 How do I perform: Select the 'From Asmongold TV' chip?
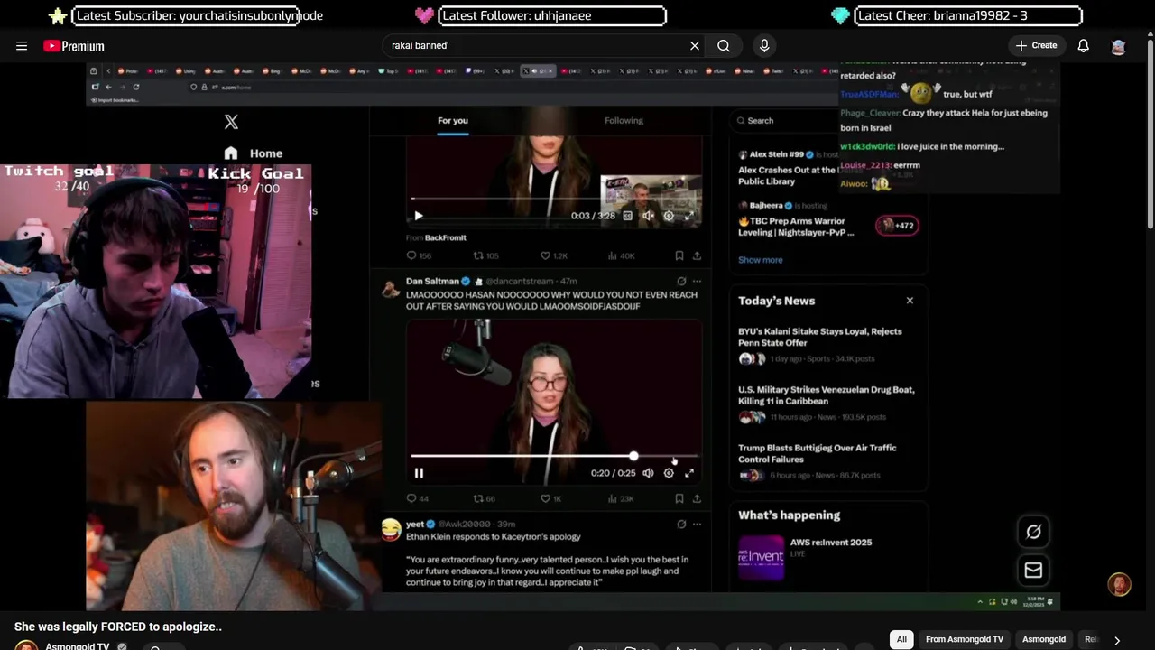965,639
